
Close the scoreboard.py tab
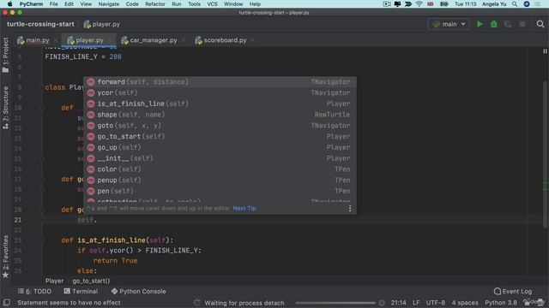pos(252,40)
